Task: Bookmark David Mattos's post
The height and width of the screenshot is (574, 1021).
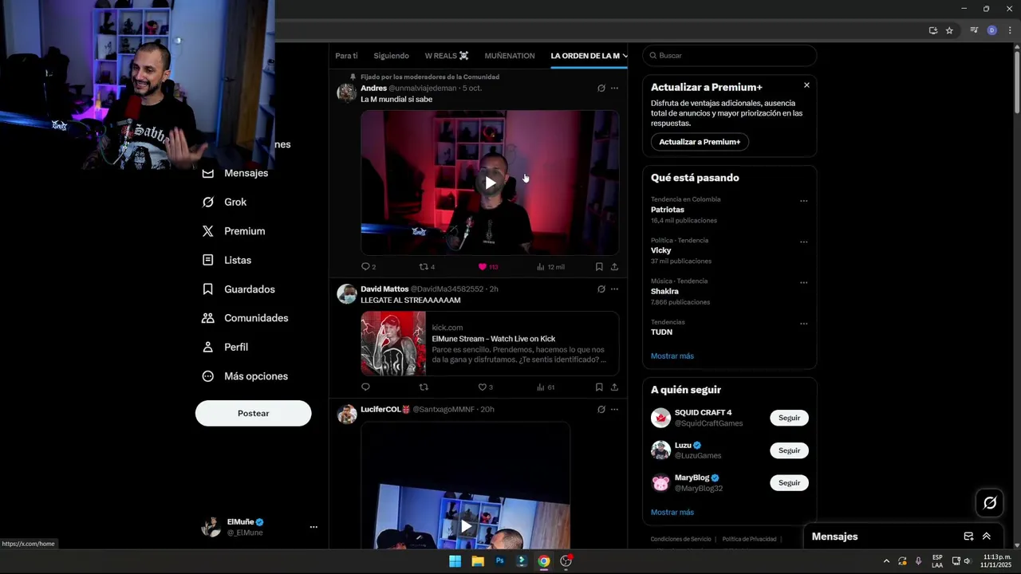Action: tap(599, 387)
